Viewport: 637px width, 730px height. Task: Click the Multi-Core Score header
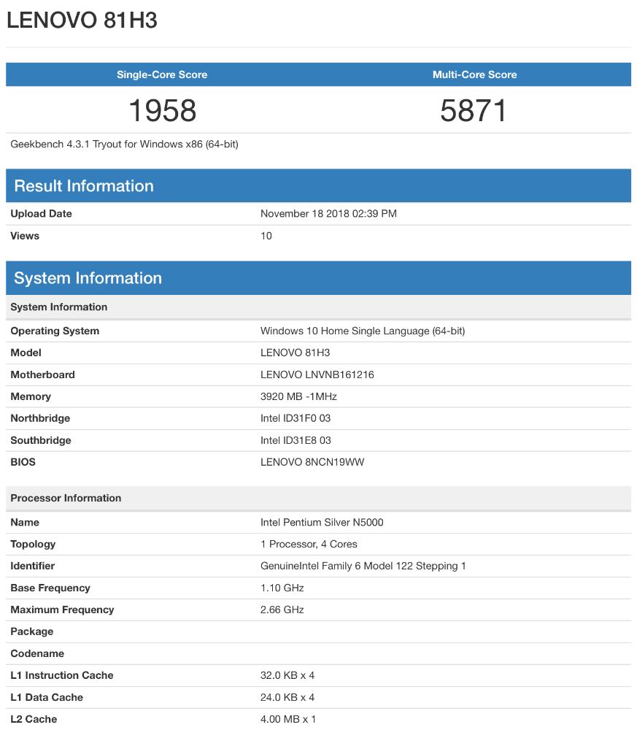(474, 74)
